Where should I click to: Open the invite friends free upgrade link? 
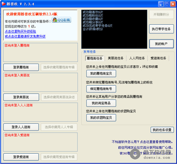tap(25, 37)
